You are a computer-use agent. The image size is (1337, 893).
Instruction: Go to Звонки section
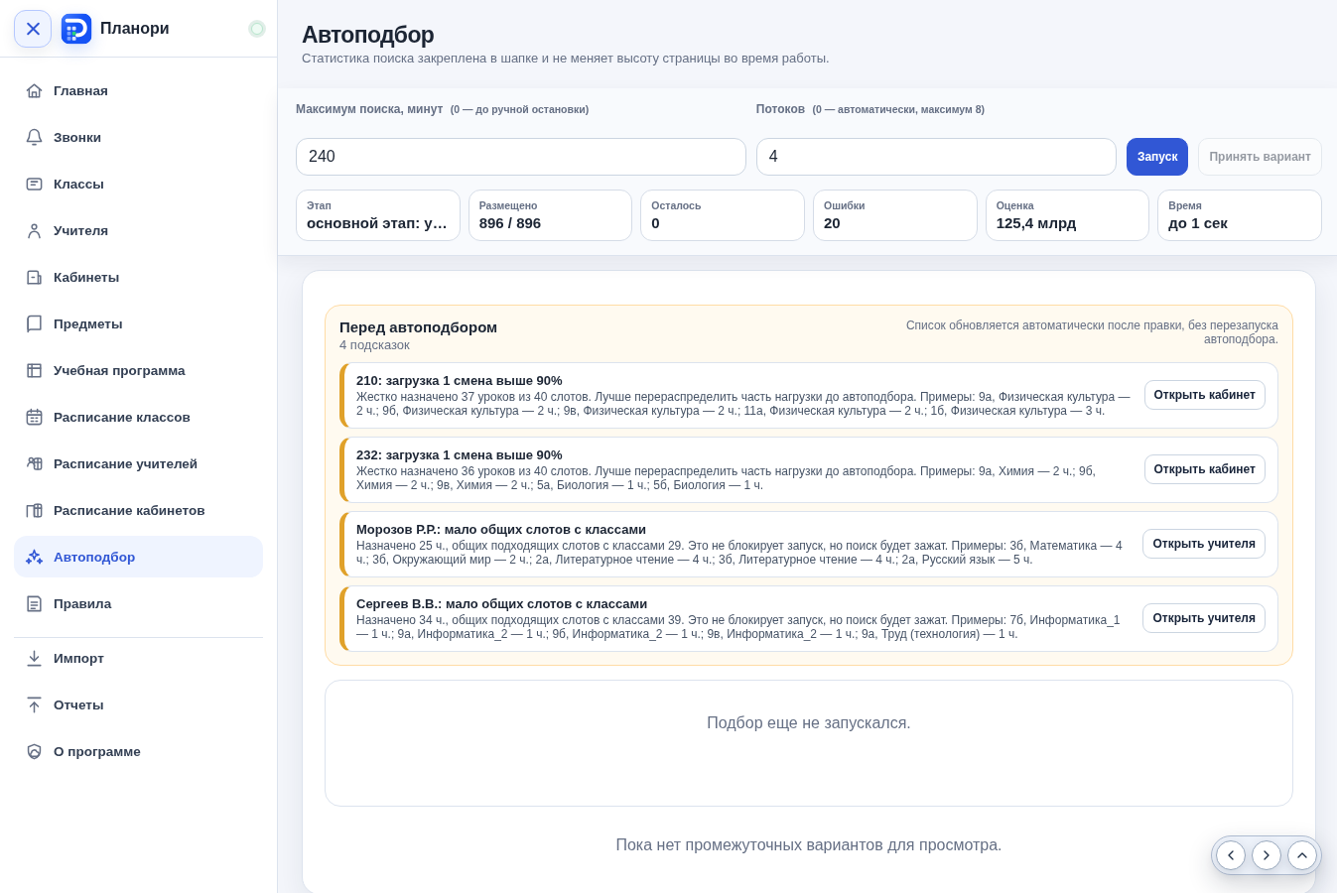coord(138,137)
